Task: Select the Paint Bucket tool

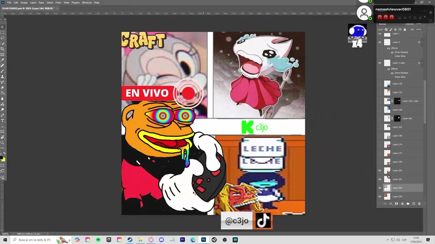Action: click(x=2, y=93)
